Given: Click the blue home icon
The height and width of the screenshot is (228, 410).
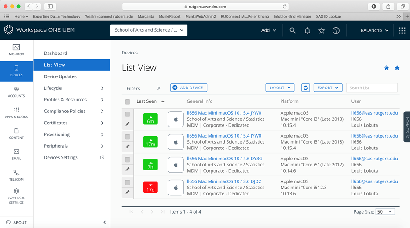Looking at the screenshot, I should pos(387,68).
